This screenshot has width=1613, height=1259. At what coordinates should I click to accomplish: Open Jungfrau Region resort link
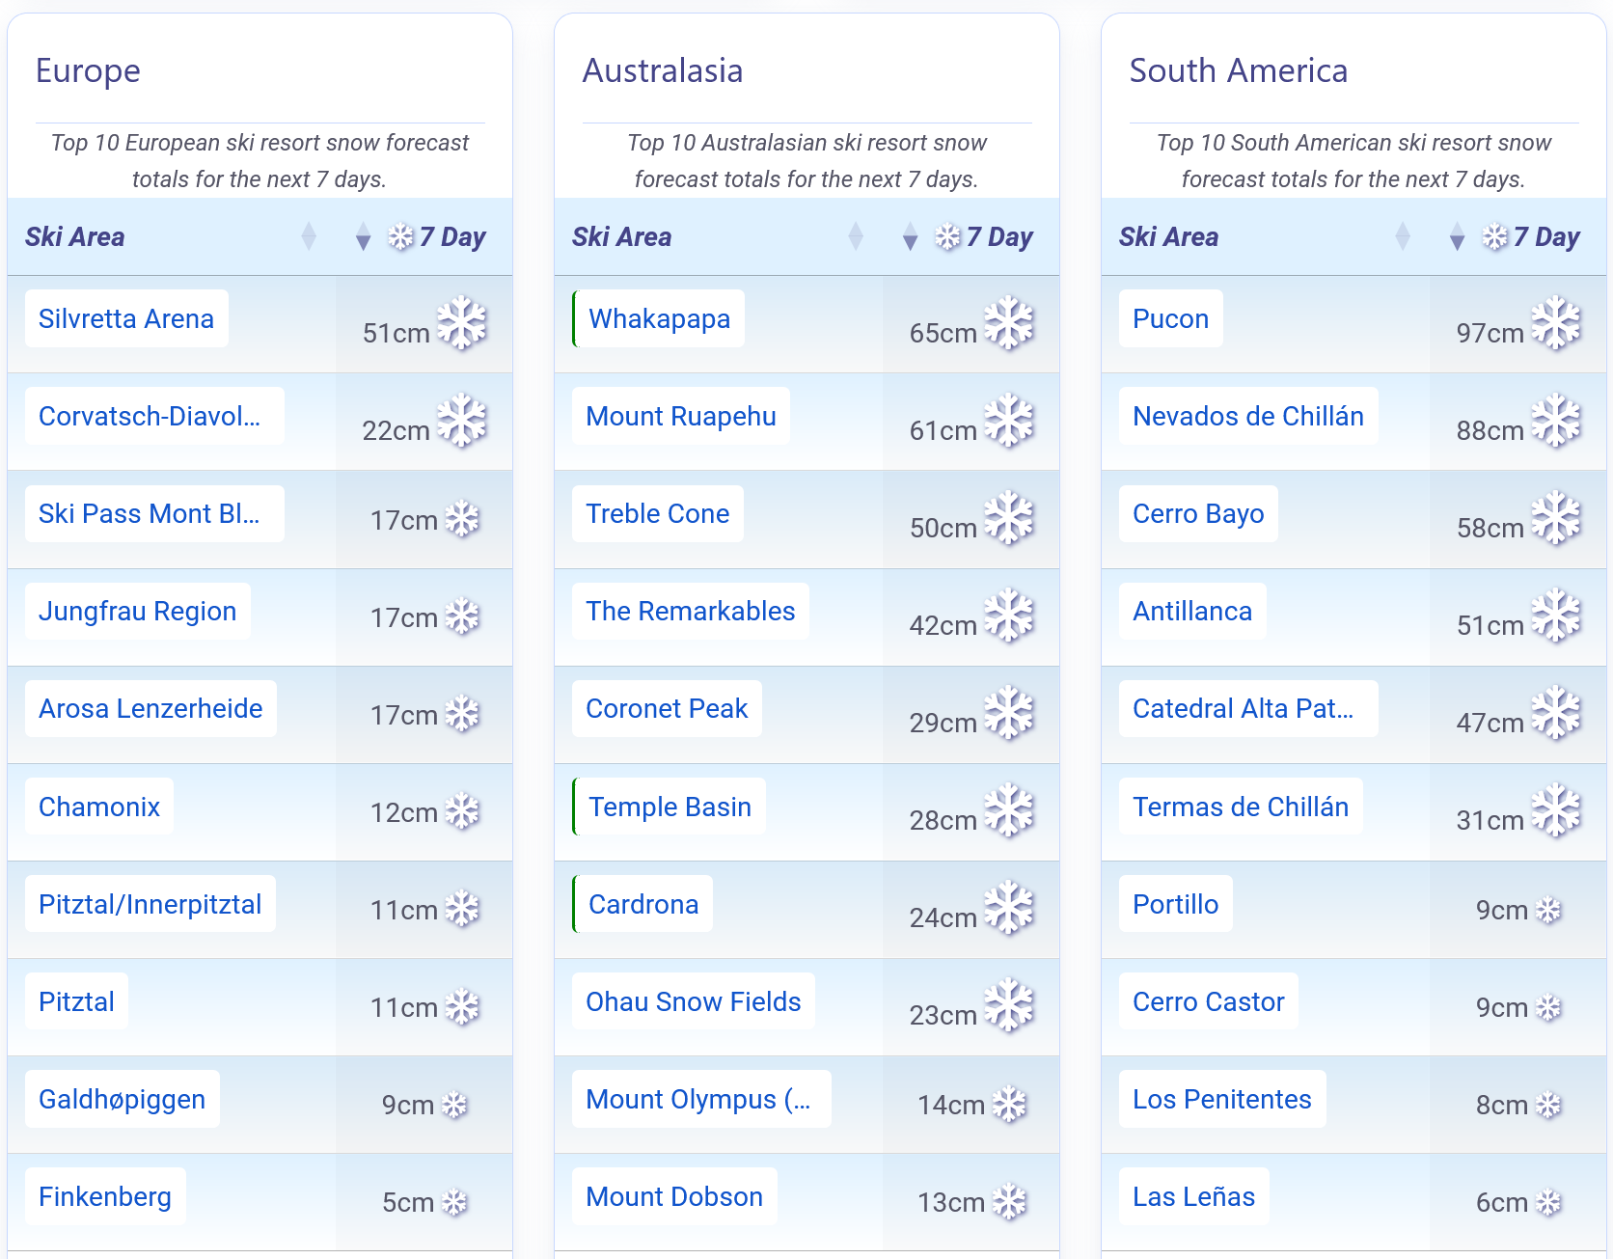click(138, 611)
